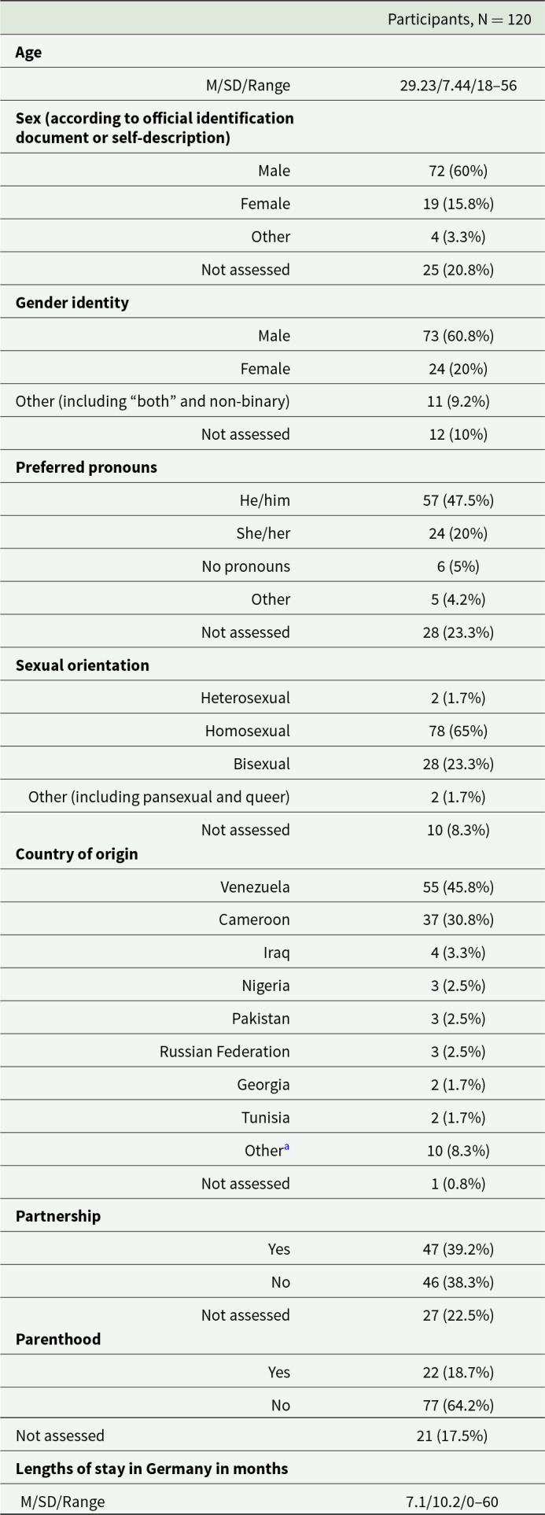
Task: Select 'Lengths of stay in Germany' heading
Action: tap(152, 1469)
